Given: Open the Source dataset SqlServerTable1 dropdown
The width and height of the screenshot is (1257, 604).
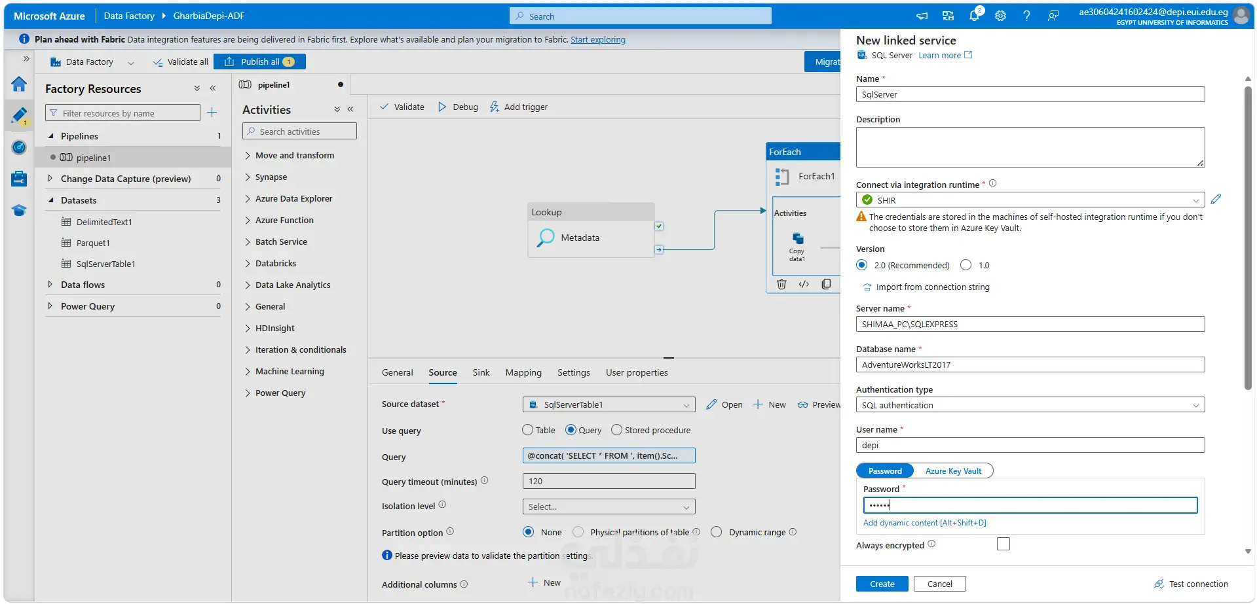Looking at the screenshot, I should coord(609,405).
